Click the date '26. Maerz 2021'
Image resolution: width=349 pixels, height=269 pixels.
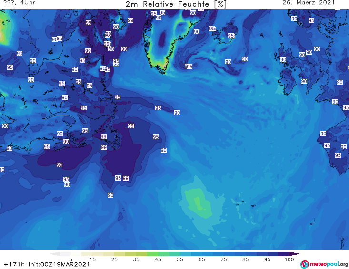click(x=309, y=3)
